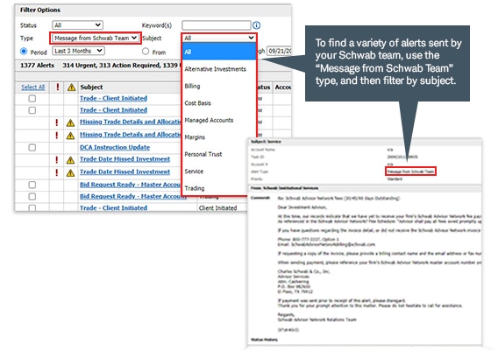The height and width of the screenshot is (350, 498).
Task: Click the info icon beside Keyword(s) field
Action: coord(256,25)
